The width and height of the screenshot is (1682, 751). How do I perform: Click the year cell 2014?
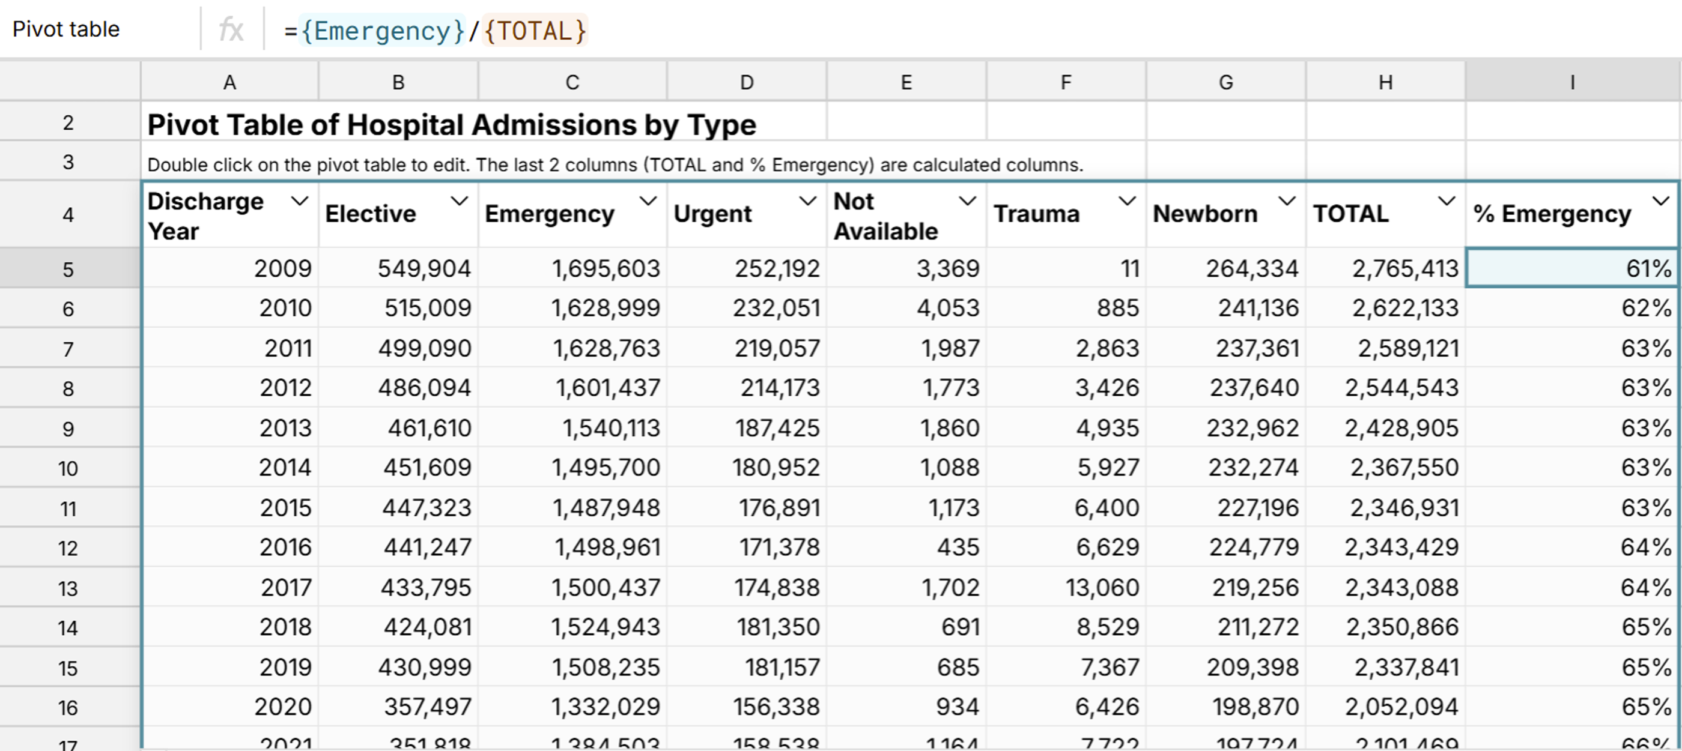pyautogui.click(x=230, y=467)
